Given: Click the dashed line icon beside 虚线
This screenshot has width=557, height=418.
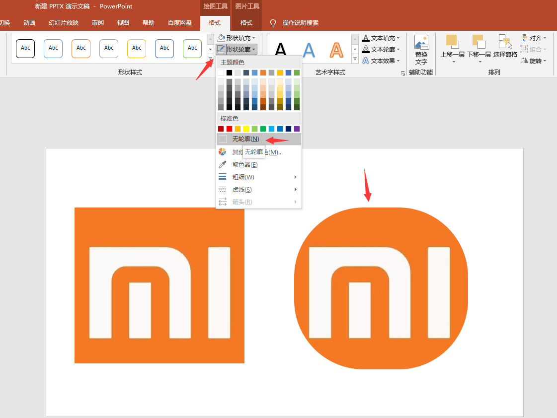Looking at the screenshot, I should (223, 189).
